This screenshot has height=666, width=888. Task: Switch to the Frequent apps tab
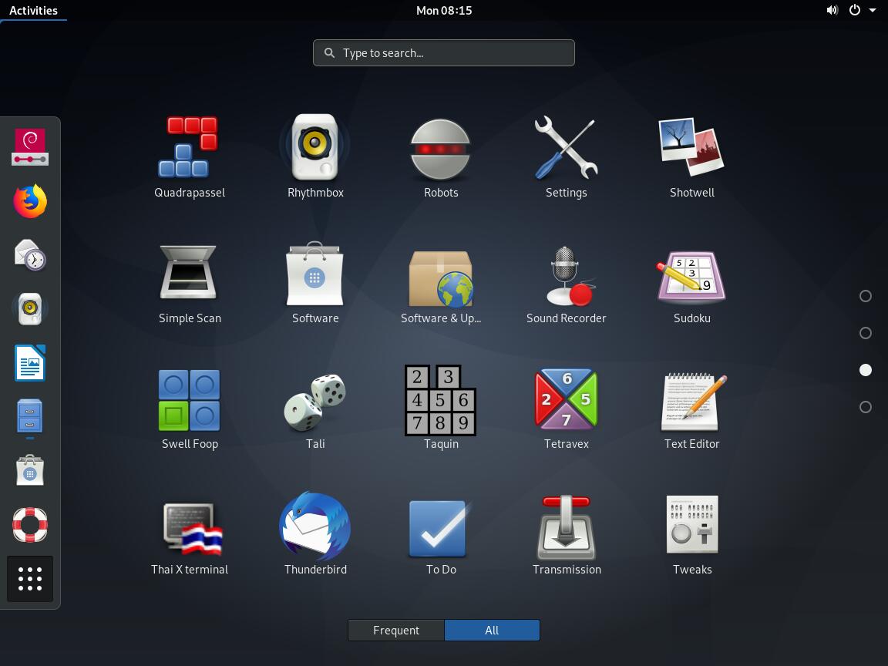(x=396, y=631)
